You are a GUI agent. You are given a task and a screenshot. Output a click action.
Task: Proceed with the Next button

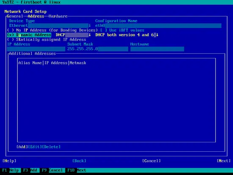[224, 161]
